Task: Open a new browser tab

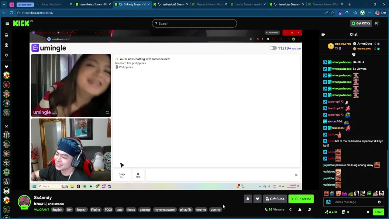Action: click(349, 4)
